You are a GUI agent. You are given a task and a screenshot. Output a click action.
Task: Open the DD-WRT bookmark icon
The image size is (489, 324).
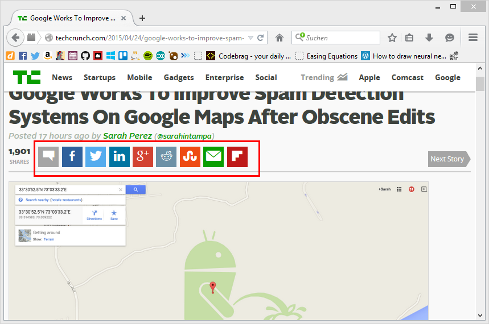(x=454, y=56)
